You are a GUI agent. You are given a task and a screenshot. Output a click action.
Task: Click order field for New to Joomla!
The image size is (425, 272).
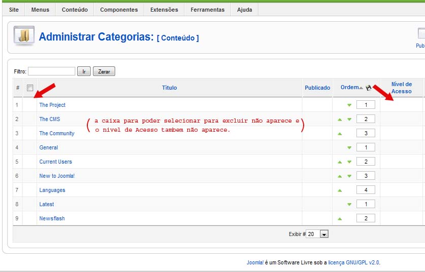(366, 176)
